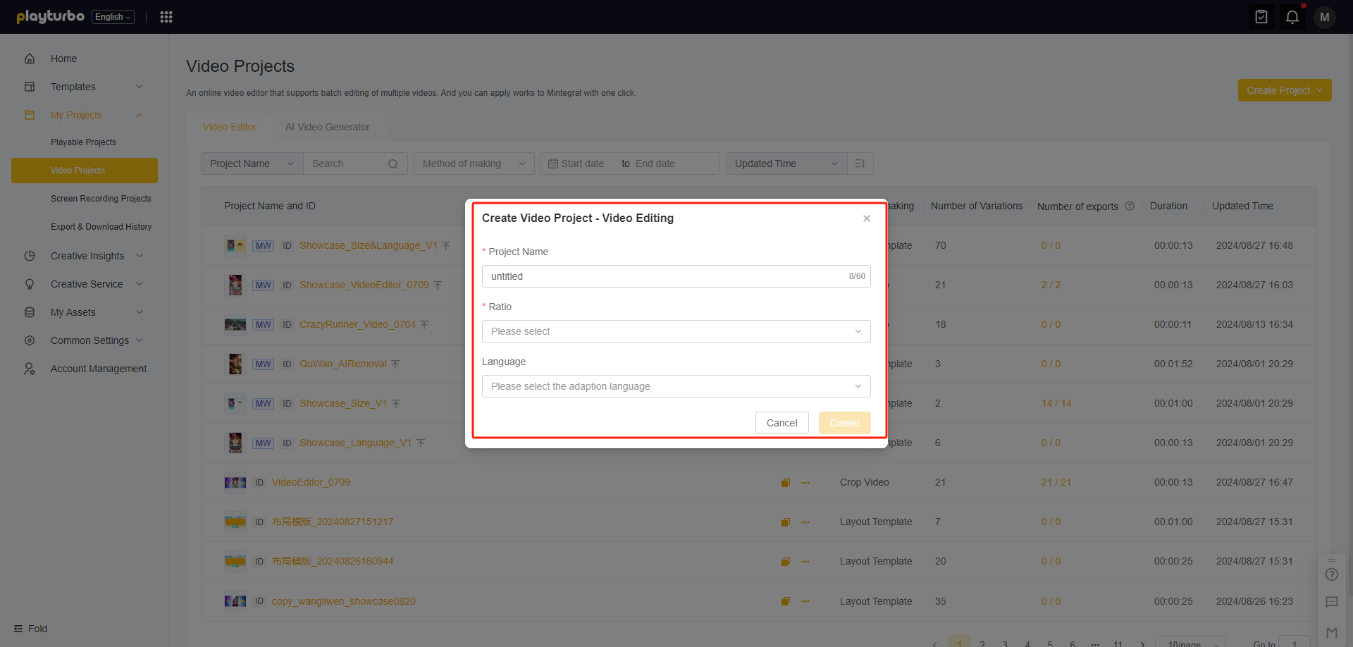Image resolution: width=1353 pixels, height=647 pixels.
Task: Switch to the AI Video Generator tab
Action: click(327, 127)
